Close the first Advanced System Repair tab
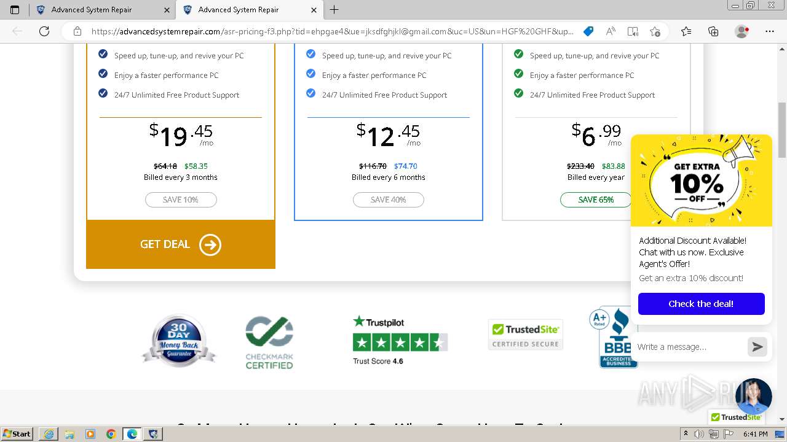The width and height of the screenshot is (787, 442). point(167,10)
